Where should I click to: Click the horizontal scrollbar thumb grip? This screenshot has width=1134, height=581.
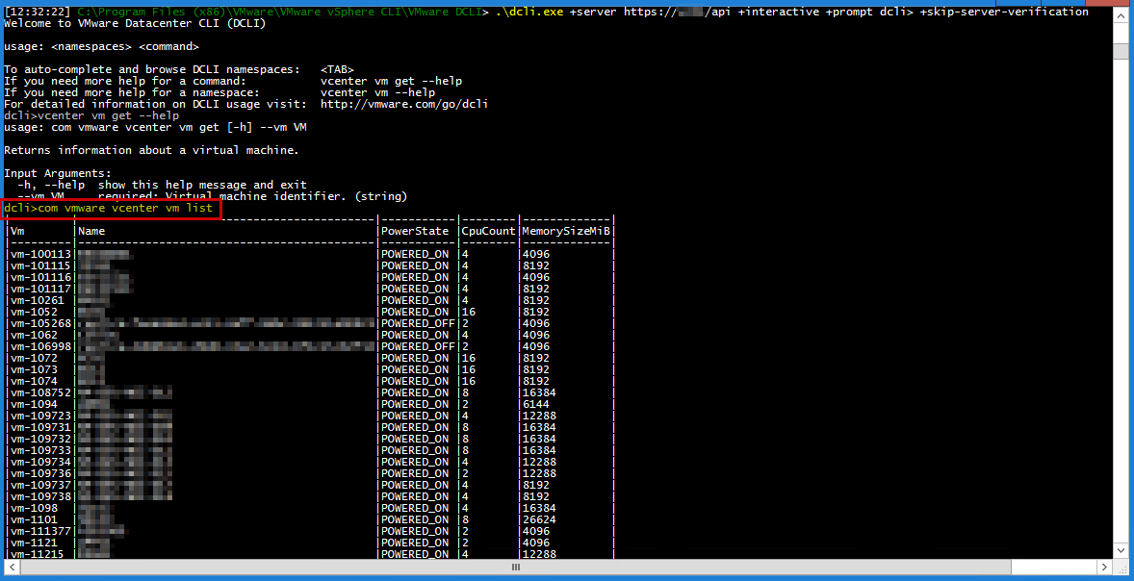[x=516, y=568]
